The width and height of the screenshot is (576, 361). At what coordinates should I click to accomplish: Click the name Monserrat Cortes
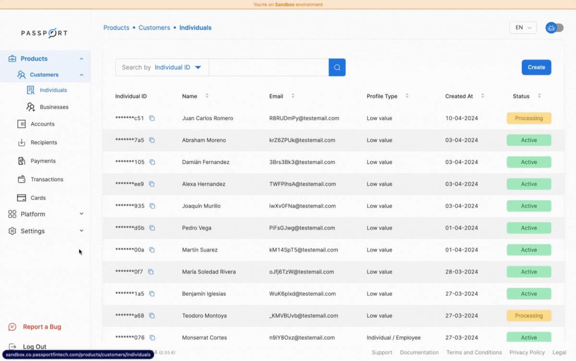(205, 337)
